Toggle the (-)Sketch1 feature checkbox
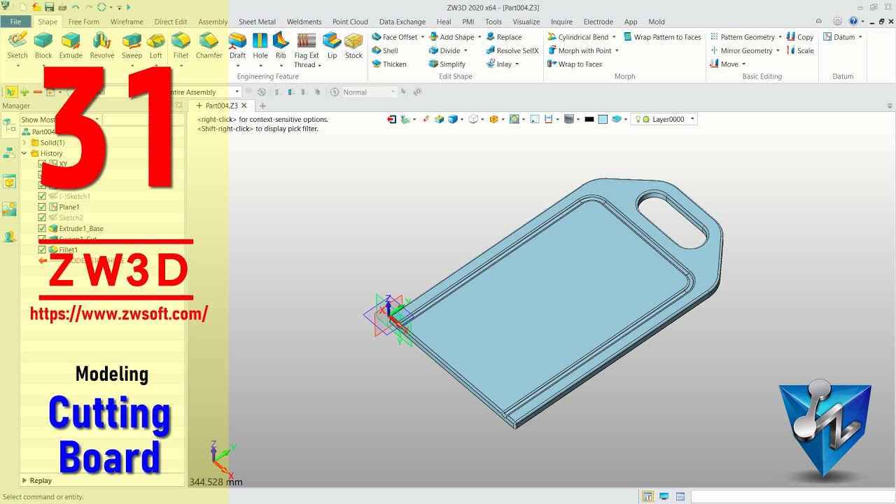Image resolution: width=896 pixels, height=504 pixels. [x=42, y=196]
